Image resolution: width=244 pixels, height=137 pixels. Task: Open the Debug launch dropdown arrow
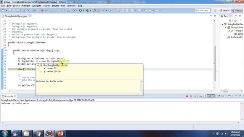click(x=77, y=10)
